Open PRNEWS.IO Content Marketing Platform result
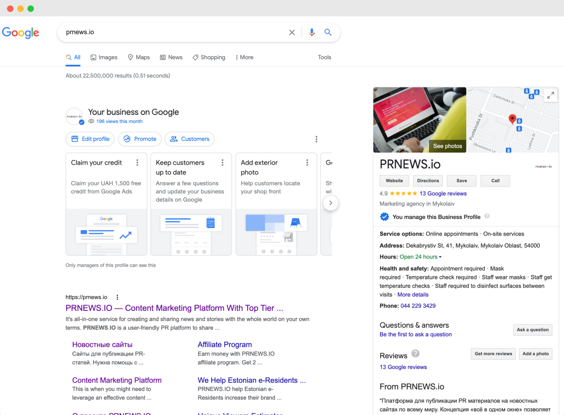 click(174, 308)
